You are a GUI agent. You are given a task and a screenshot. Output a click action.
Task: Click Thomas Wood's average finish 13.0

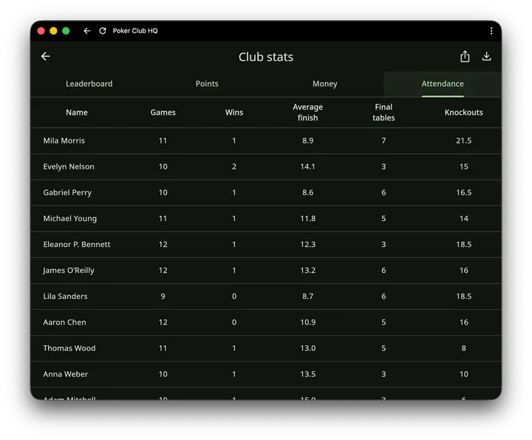(307, 348)
